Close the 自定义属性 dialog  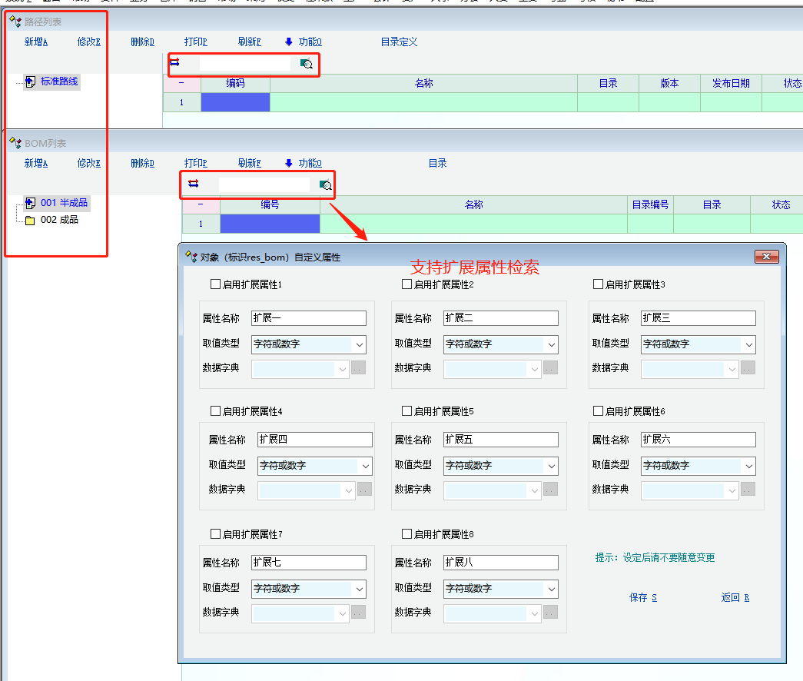point(766,257)
